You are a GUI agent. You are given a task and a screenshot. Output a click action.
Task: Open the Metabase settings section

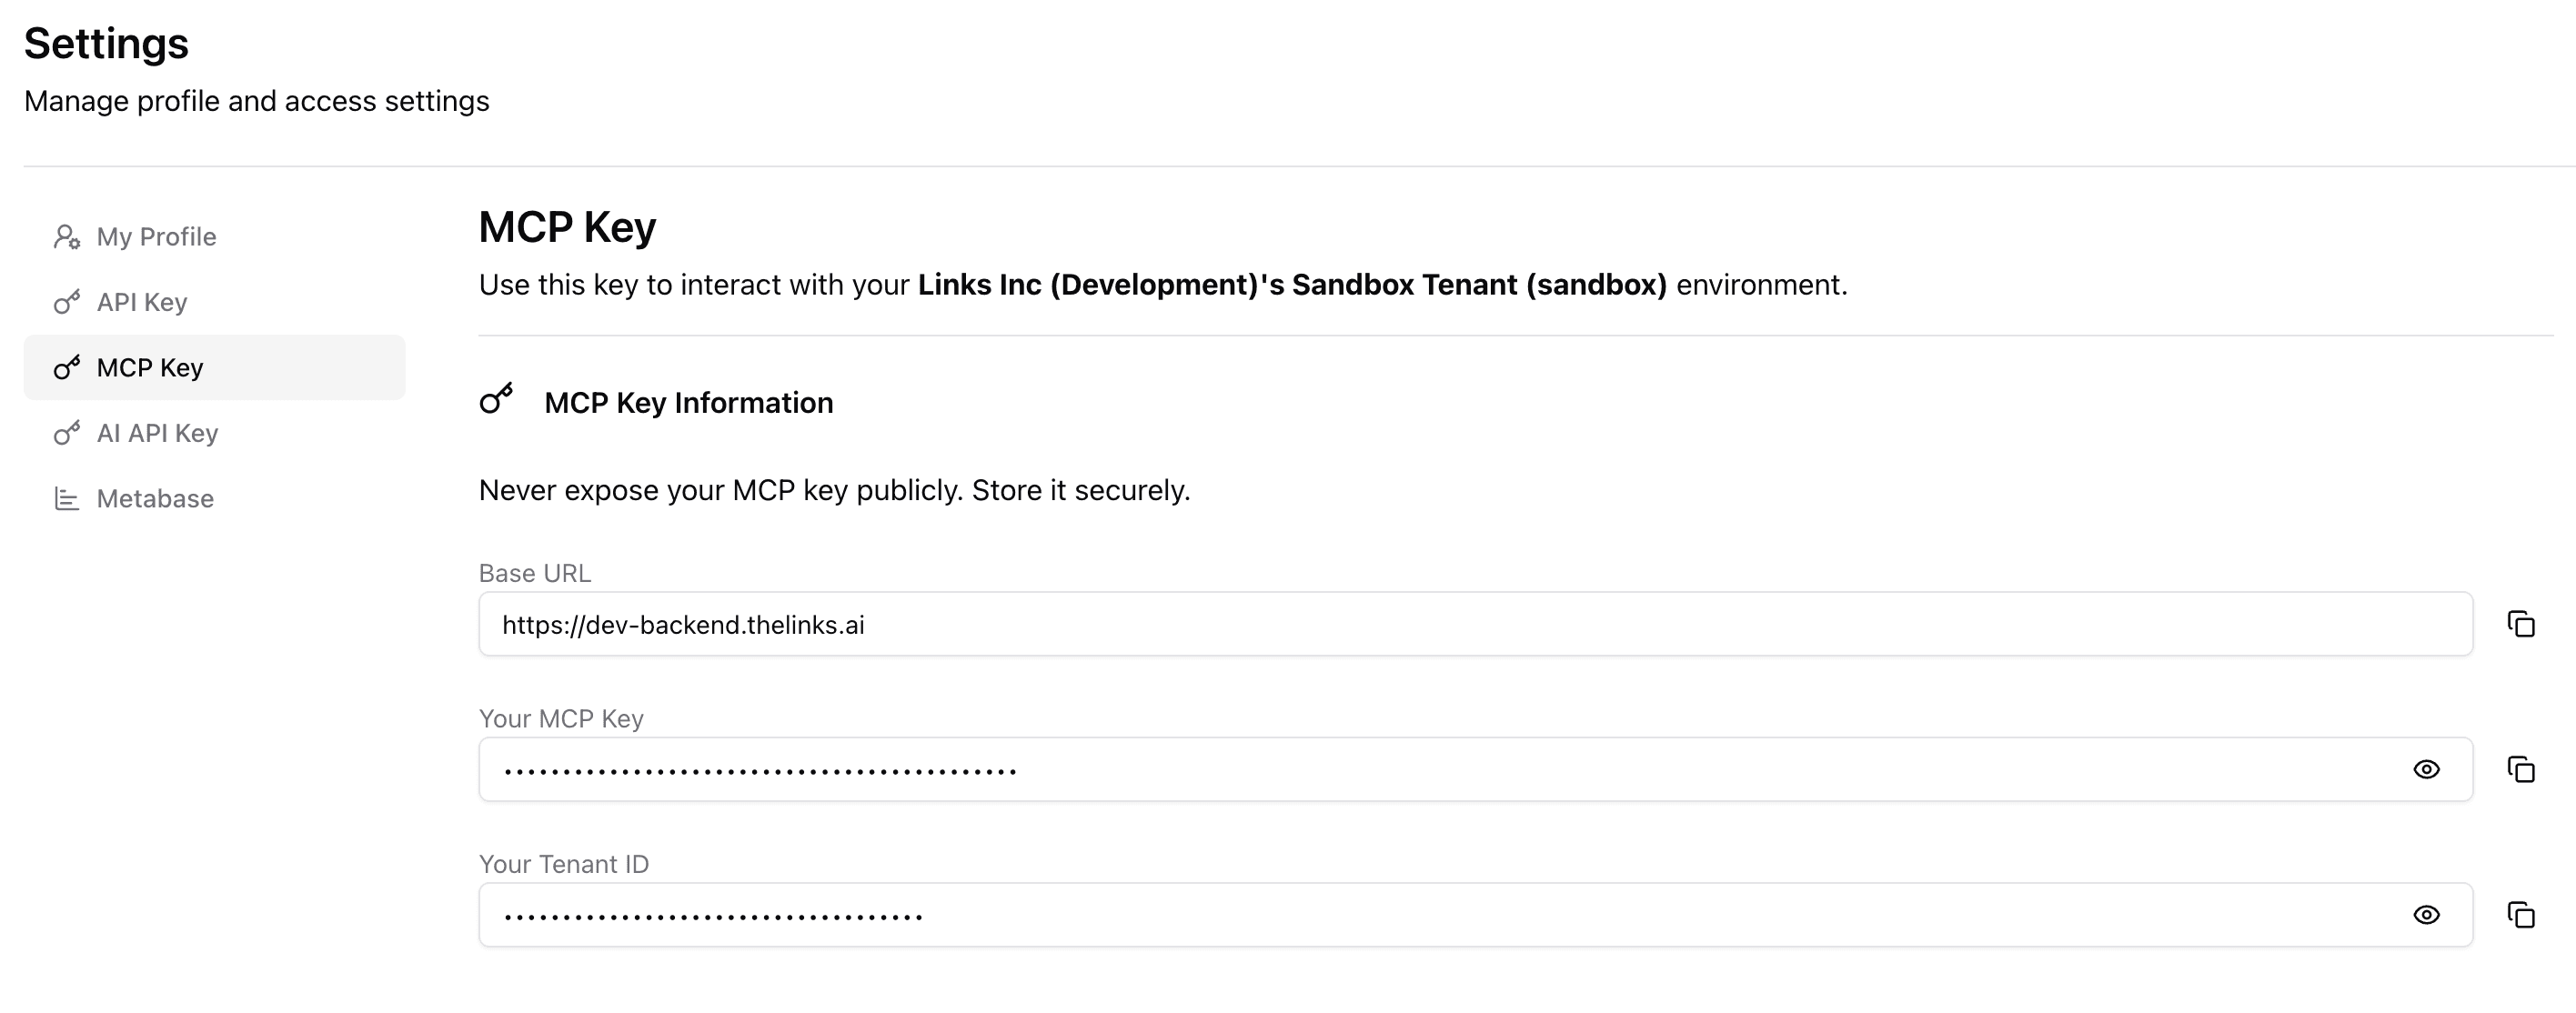click(155, 498)
